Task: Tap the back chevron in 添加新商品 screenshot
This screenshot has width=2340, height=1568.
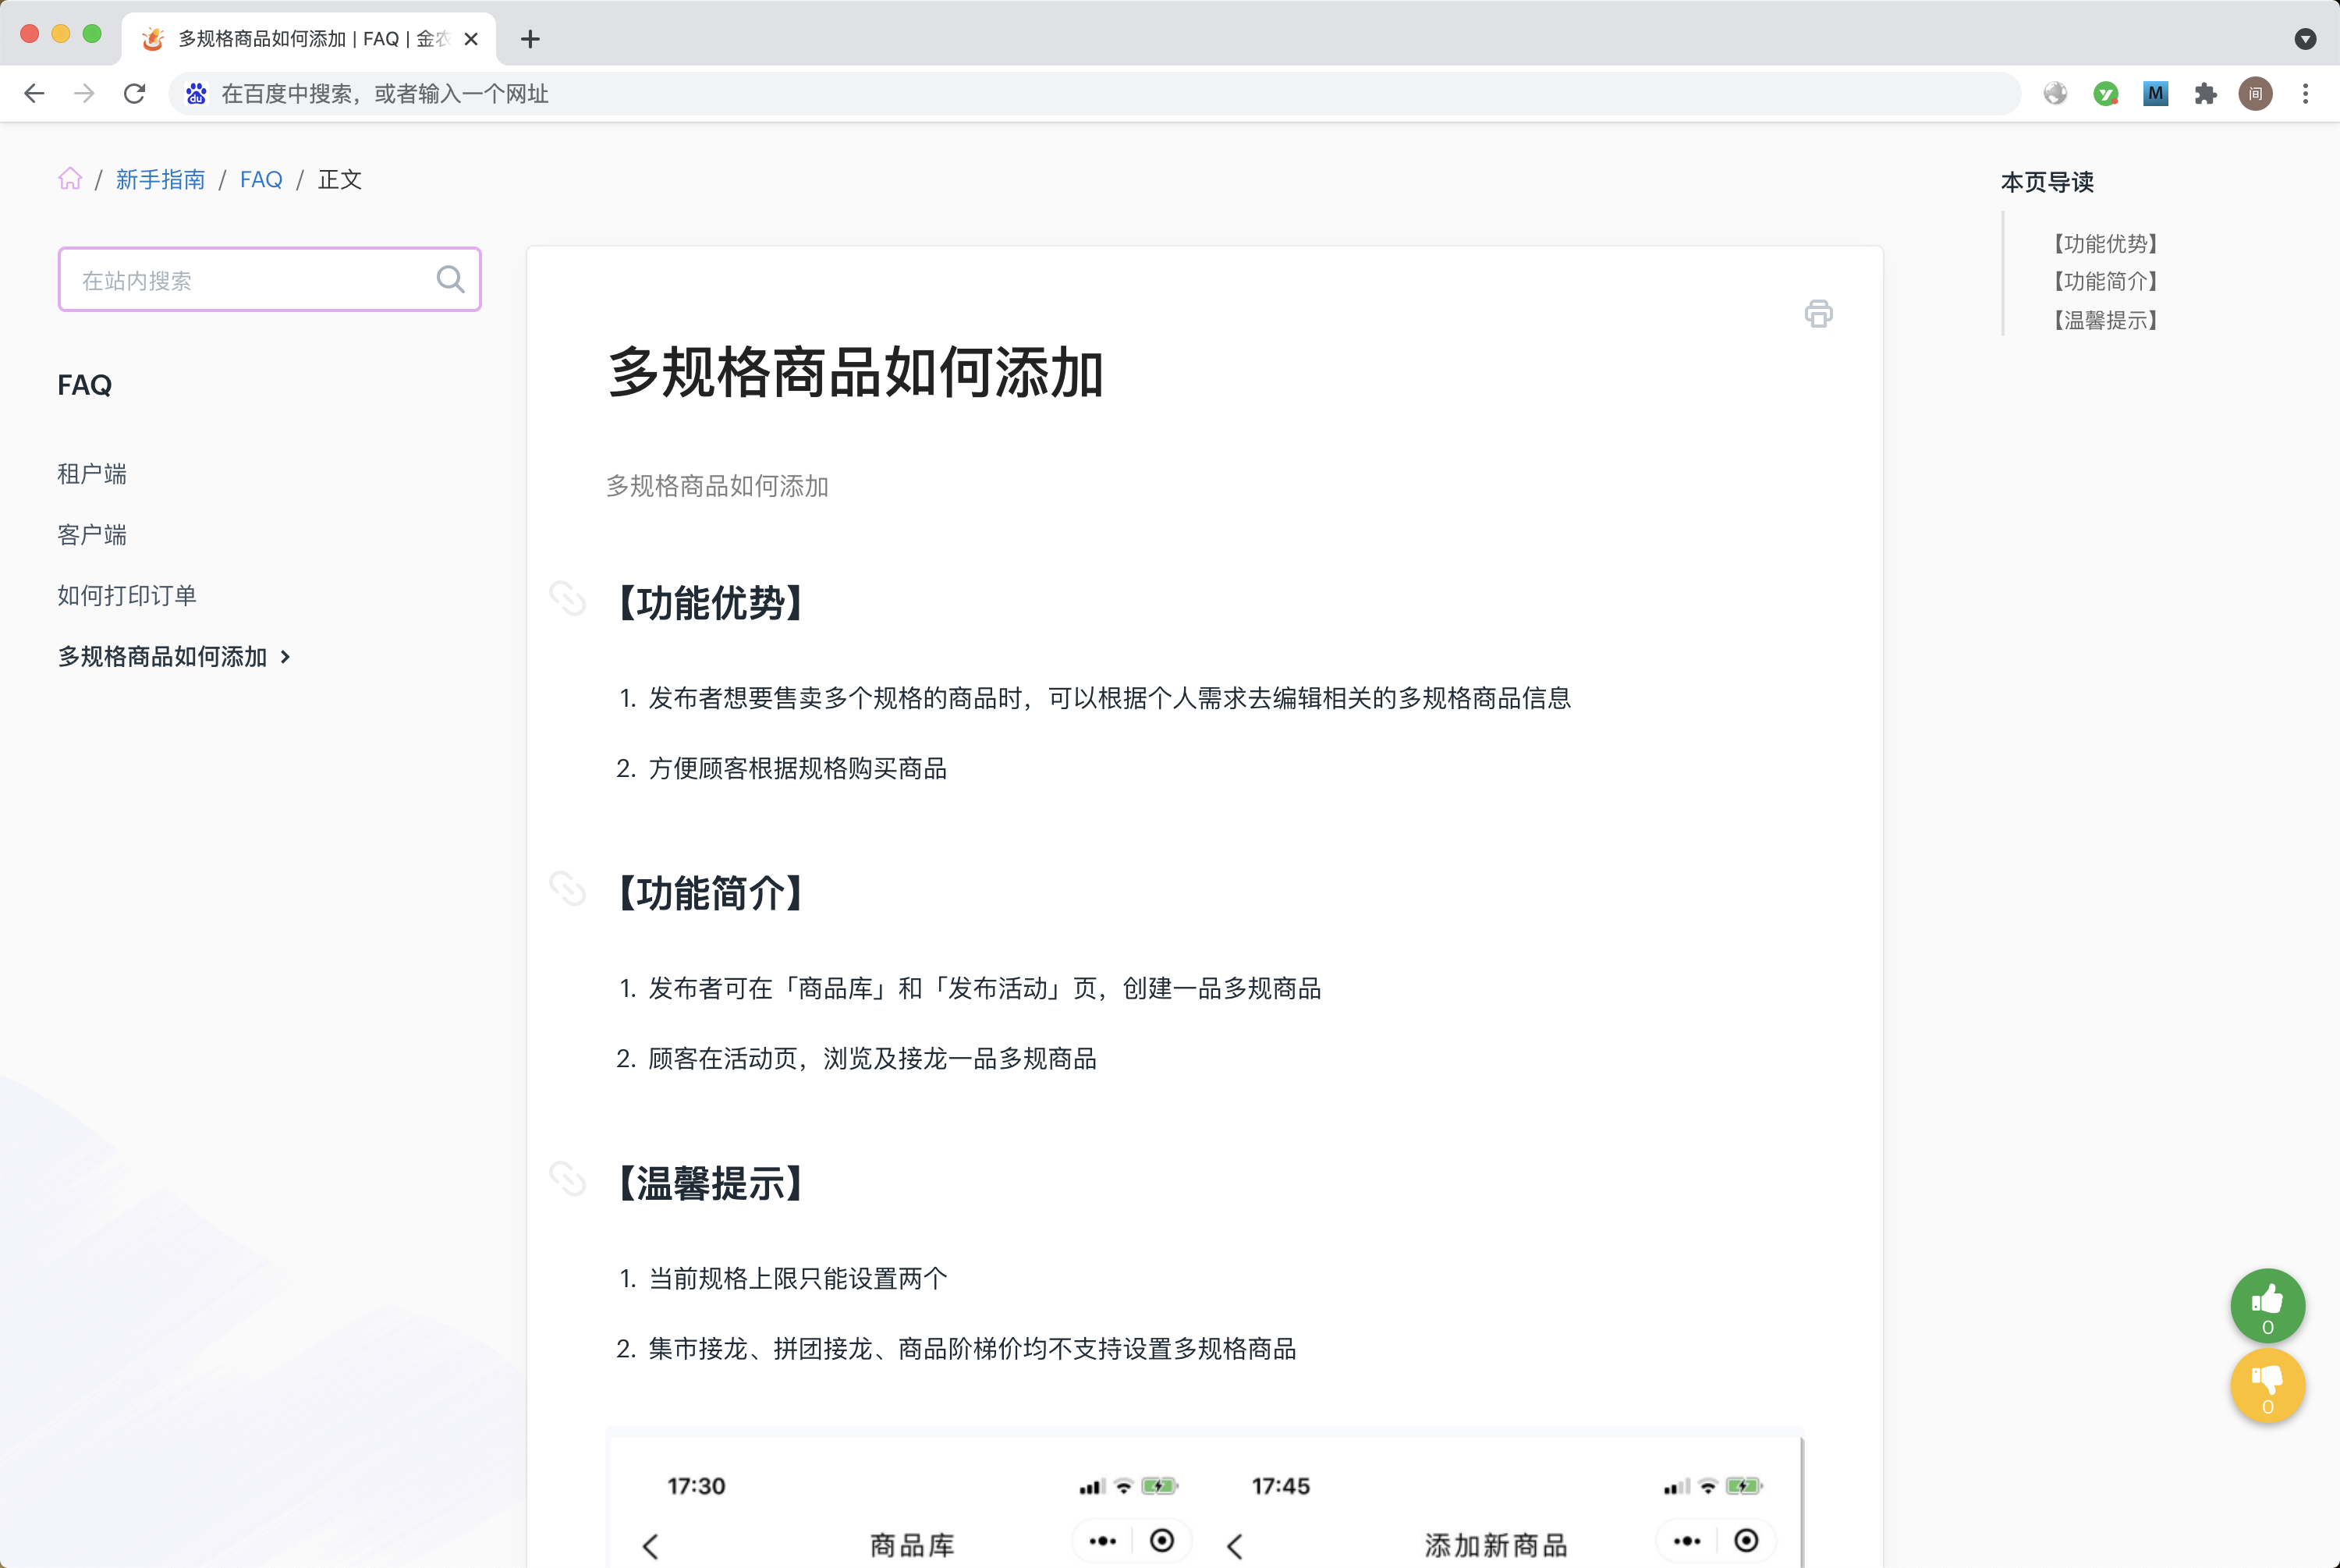Action: coord(1235,1546)
